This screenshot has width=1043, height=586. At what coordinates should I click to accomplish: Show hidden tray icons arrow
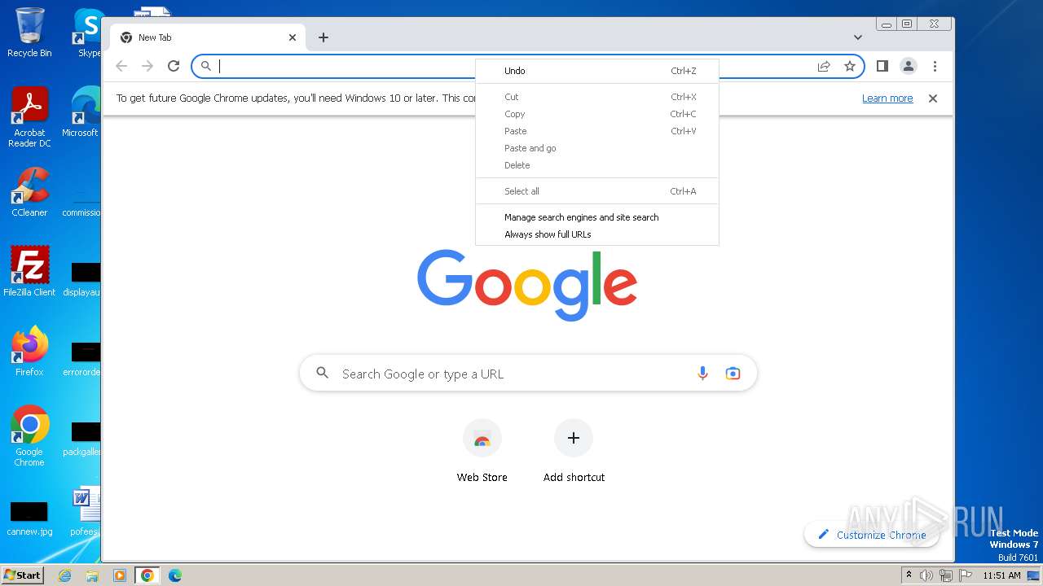coord(909,575)
